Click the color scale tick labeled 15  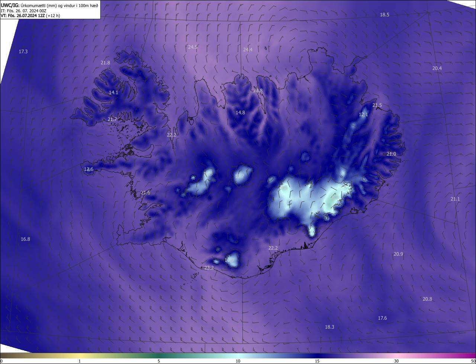pos(317,361)
